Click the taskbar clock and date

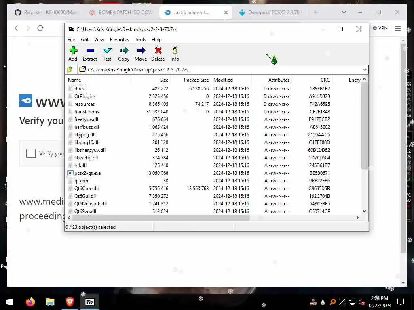[x=380, y=302]
